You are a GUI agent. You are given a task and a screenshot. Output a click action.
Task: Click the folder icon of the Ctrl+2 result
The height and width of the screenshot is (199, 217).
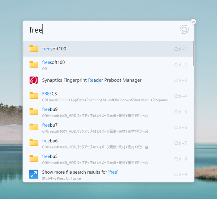(34, 64)
